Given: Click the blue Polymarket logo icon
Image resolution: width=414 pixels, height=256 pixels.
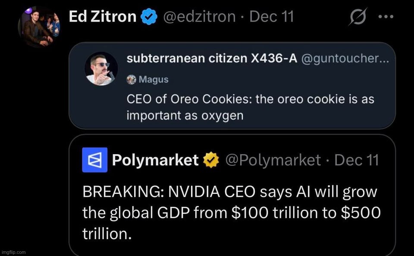Looking at the screenshot, I should 94,160.
